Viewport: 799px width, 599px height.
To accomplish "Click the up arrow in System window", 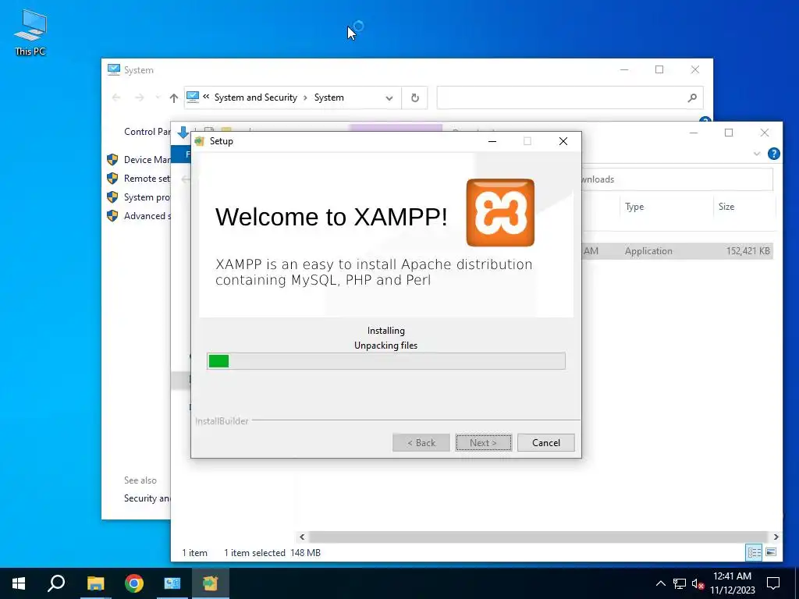I will (x=174, y=97).
